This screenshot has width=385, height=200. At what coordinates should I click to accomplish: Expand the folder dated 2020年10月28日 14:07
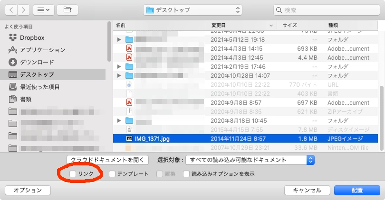(119, 76)
